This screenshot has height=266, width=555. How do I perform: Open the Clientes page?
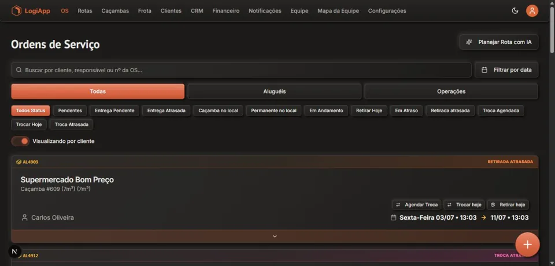(x=171, y=10)
